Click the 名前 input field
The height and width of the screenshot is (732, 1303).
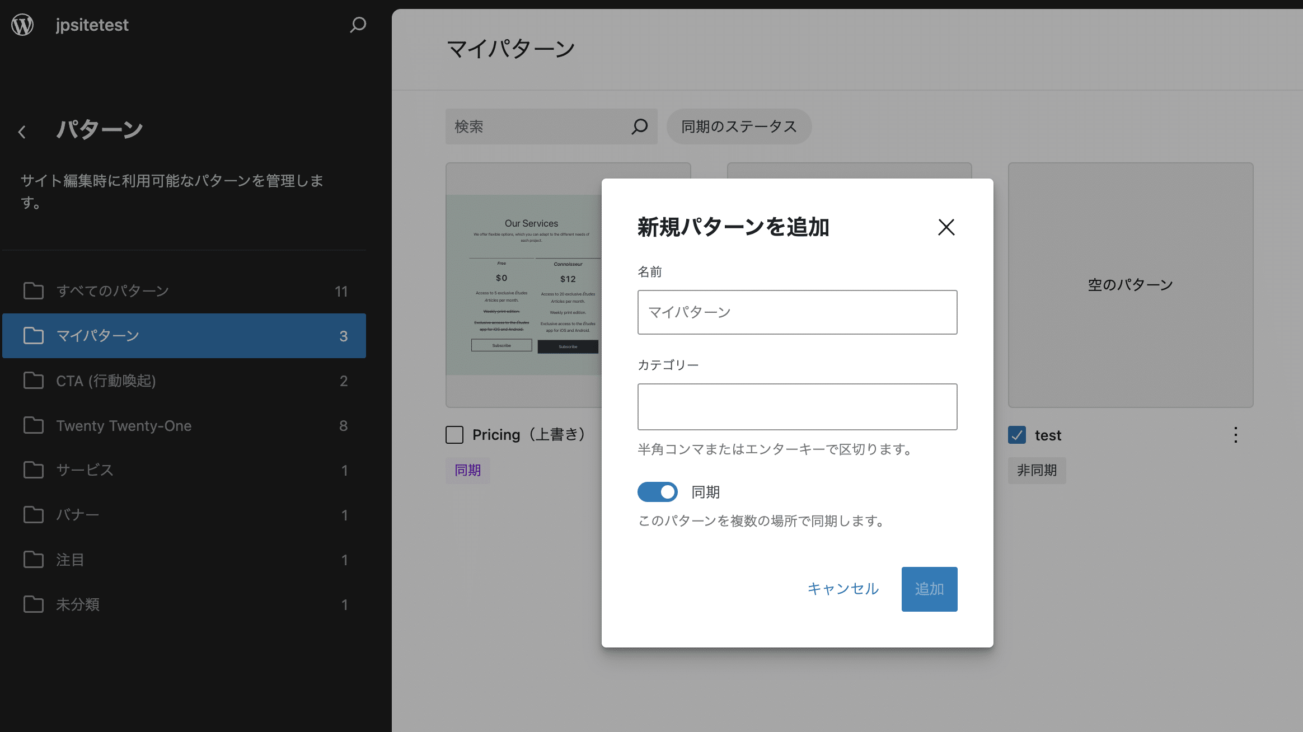tap(797, 312)
